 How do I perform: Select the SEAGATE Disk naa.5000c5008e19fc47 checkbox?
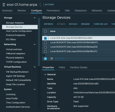point(45,51)
